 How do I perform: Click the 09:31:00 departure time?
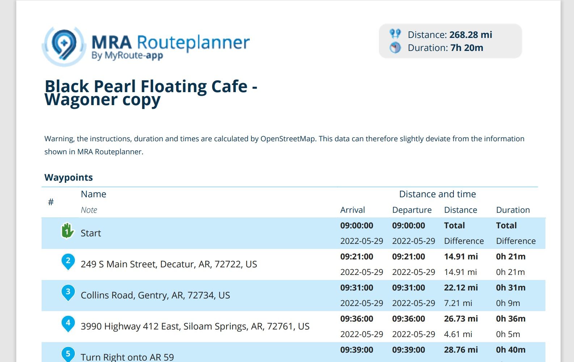tap(409, 288)
